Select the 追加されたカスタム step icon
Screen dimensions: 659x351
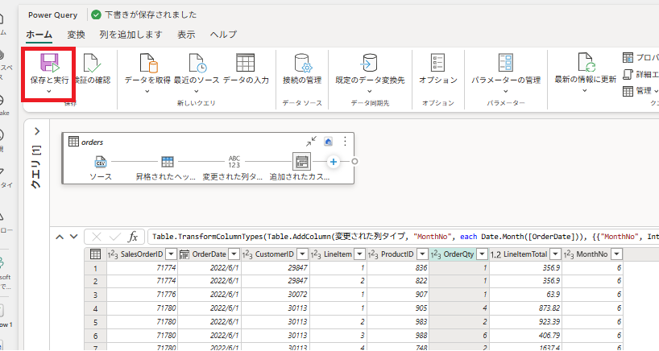click(x=302, y=162)
